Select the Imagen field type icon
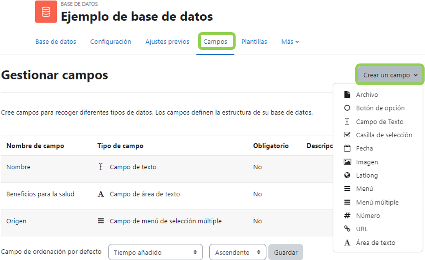The width and height of the screenshot is (425, 260). 348,162
